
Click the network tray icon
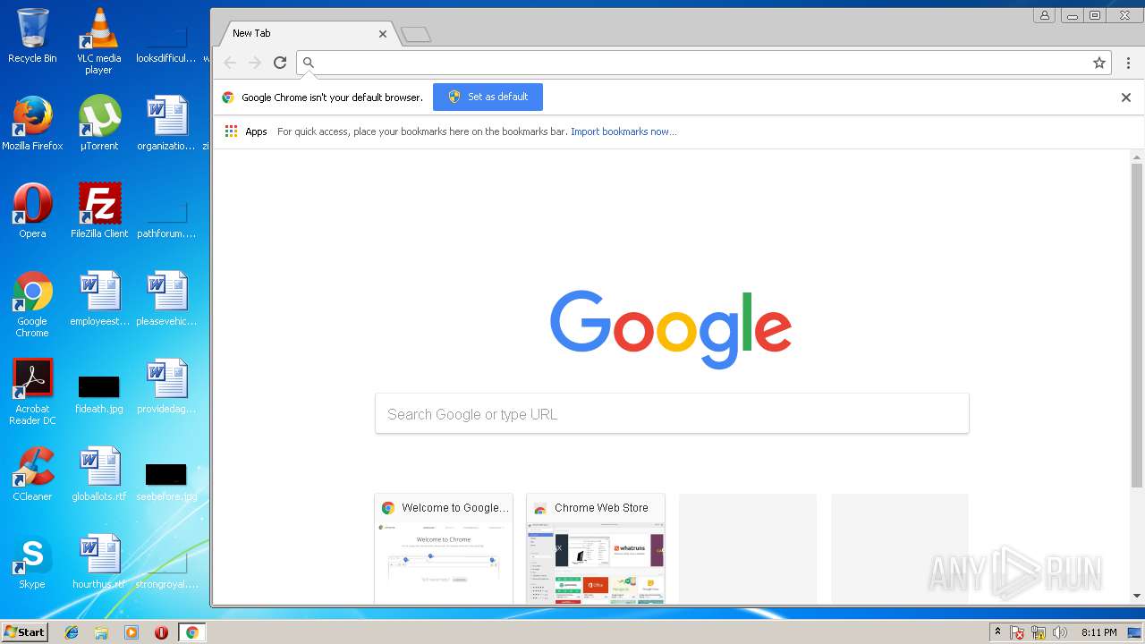point(1039,632)
